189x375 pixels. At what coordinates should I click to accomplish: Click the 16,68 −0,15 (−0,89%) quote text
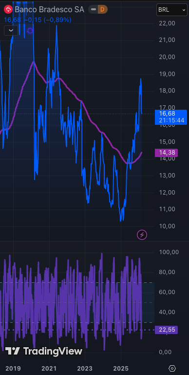click(x=38, y=20)
